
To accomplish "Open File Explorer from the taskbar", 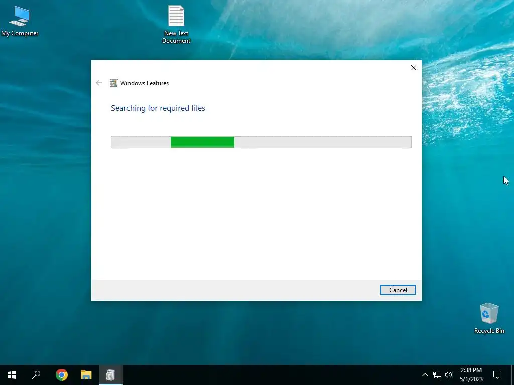I will pyautogui.click(x=86, y=375).
